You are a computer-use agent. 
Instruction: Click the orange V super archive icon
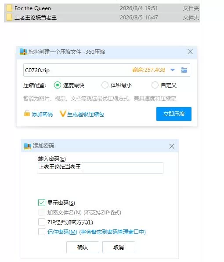click(63, 114)
